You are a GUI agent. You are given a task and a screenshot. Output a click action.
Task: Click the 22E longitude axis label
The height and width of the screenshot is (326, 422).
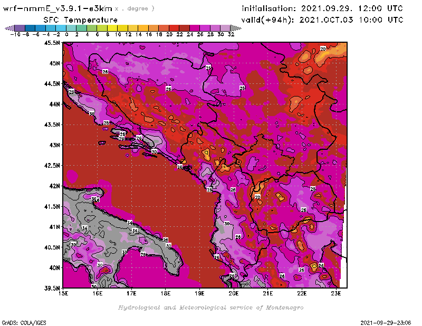click(302, 293)
